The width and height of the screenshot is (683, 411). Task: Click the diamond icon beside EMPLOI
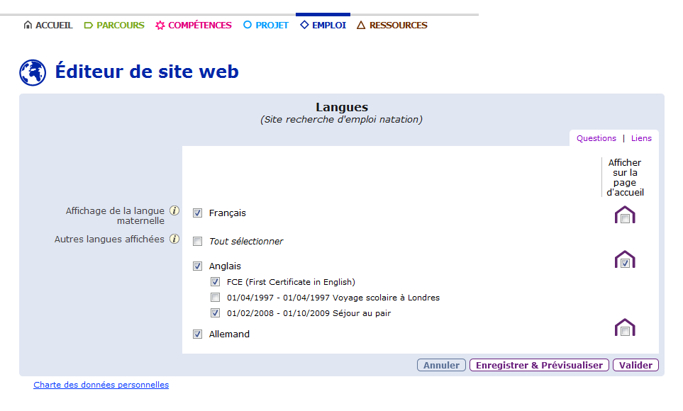(x=304, y=25)
